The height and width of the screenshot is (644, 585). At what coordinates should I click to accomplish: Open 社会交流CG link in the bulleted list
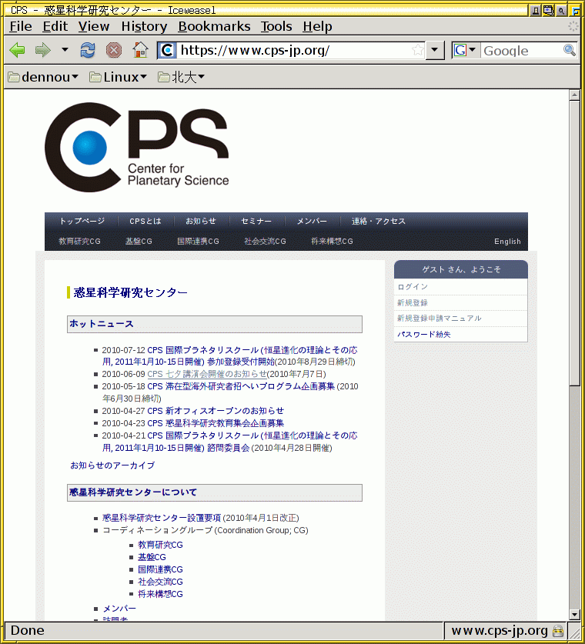click(160, 582)
